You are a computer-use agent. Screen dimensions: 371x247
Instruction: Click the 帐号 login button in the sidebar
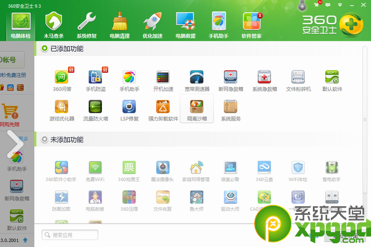[x=11, y=60]
